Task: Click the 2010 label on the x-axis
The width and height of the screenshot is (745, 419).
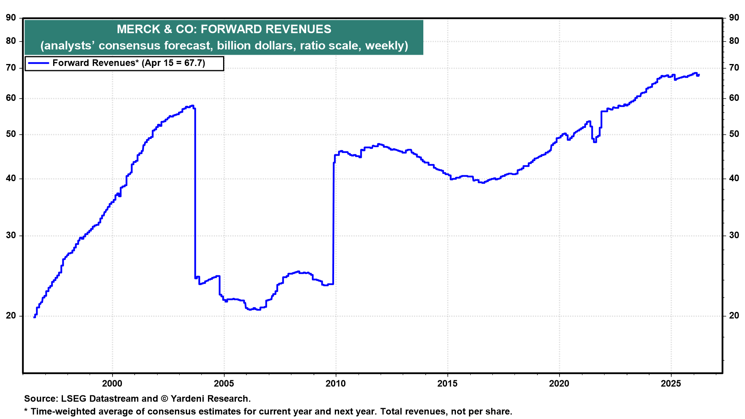Action: point(336,384)
